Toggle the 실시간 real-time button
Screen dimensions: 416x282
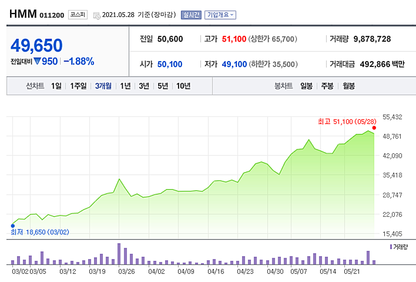(x=191, y=15)
